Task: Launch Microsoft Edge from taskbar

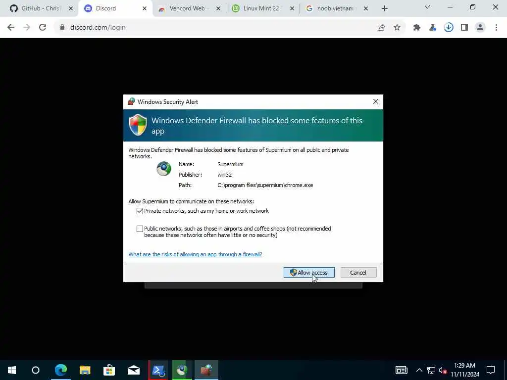Action: point(60,370)
